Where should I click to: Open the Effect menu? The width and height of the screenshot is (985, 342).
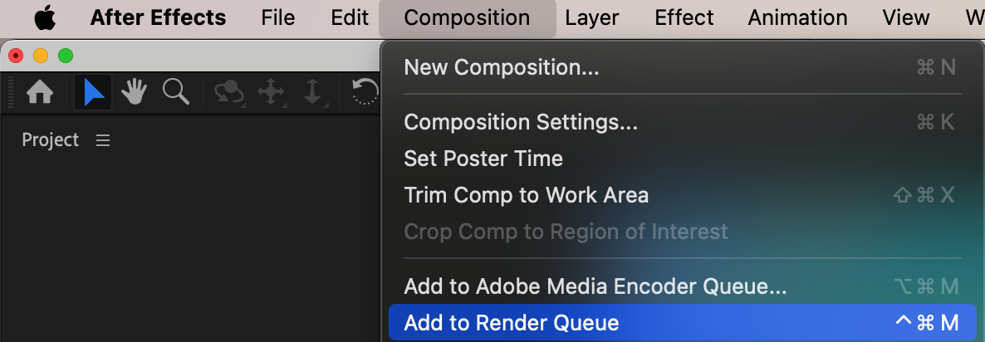tap(684, 17)
